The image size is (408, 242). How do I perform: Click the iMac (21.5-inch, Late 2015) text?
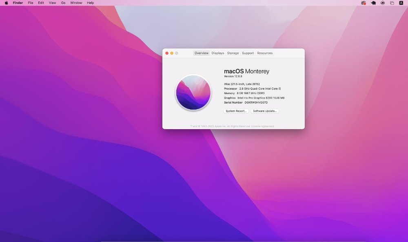click(242, 84)
